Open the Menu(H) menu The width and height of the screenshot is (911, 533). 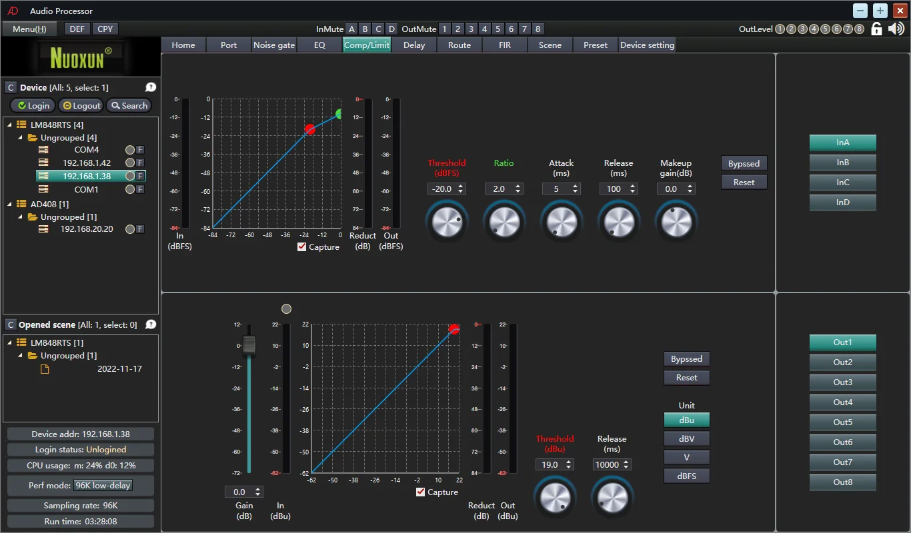(x=29, y=29)
